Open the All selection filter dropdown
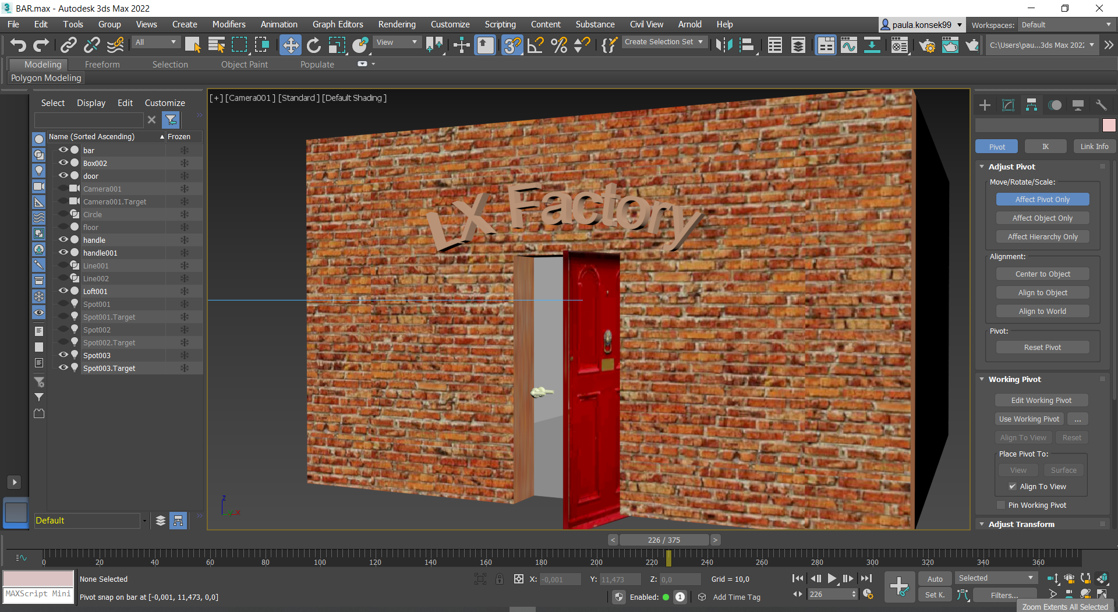The width and height of the screenshot is (1118, 612). pos(155,42)
